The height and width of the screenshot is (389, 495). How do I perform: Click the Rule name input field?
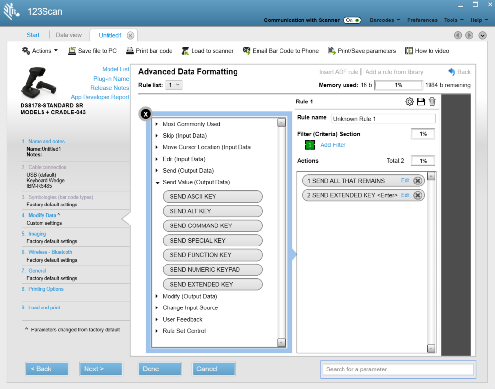[383, 119]
